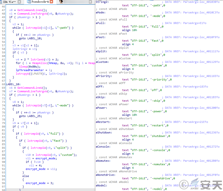Follow XREF ParseArgs:loc_4010F9 beside aFast

[201, 37]
